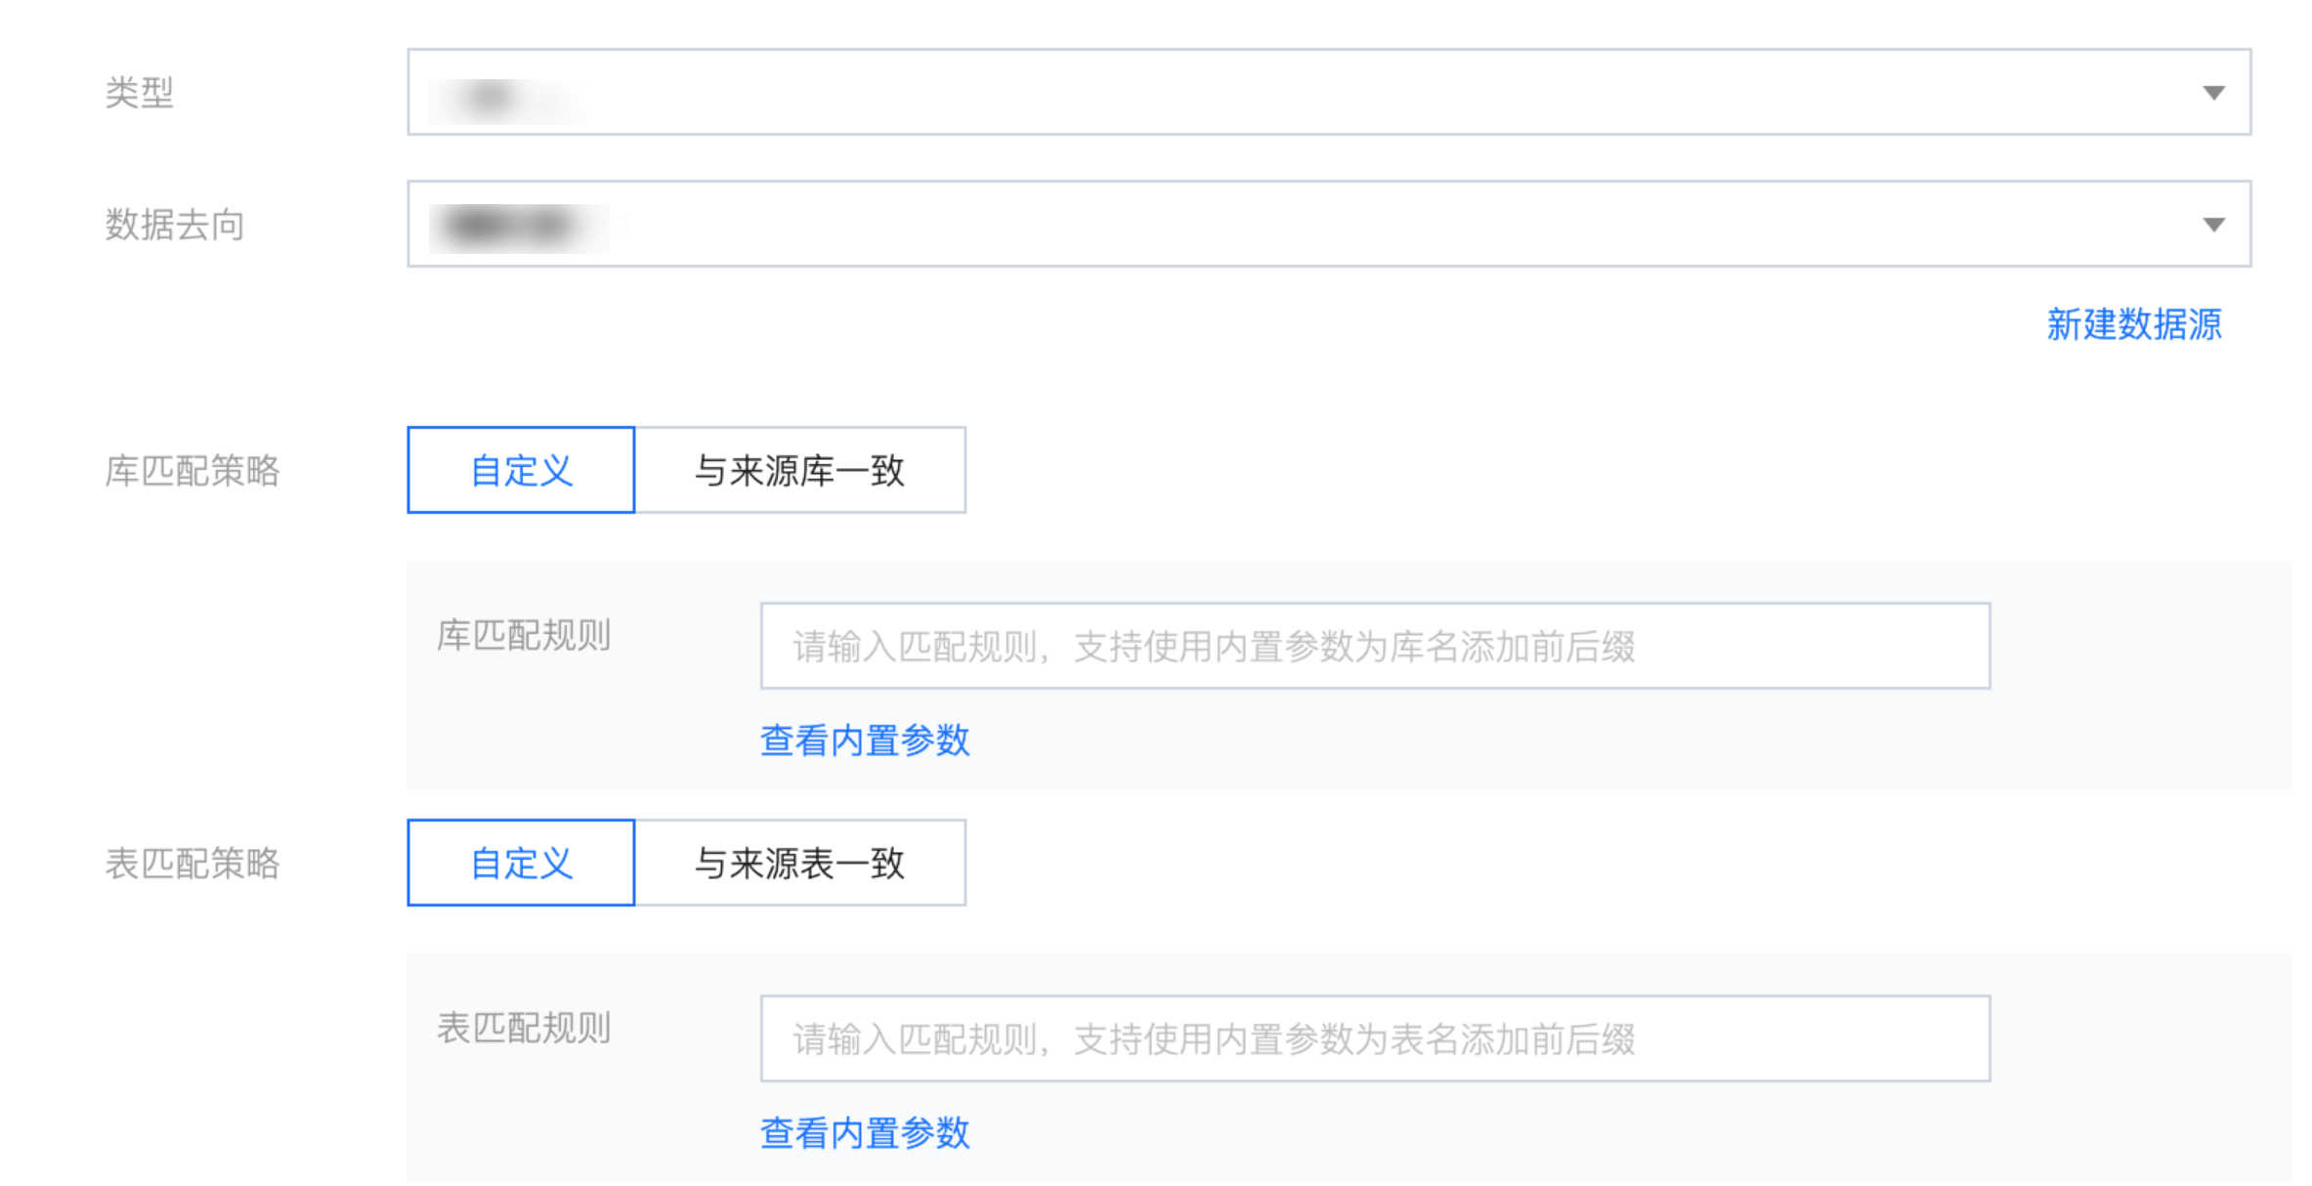Click the 类型 dropdown arrow
Image resolution: width=2312 pixels, height=1186 pixels.
pyautogui.click(x=2213, y=93)
